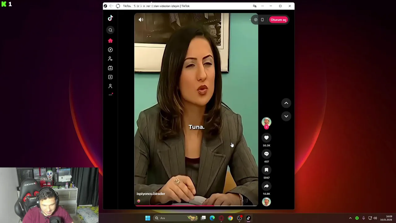396x223 pixels.
Task: Open the Following users icon
Action: [110, 59]
